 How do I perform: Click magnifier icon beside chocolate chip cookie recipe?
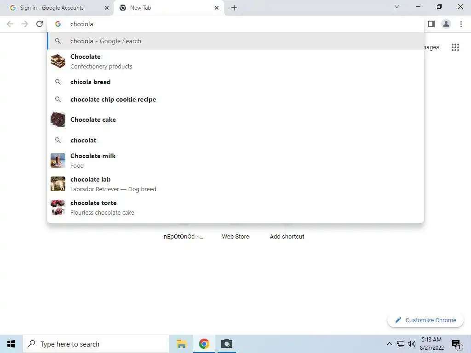pyautogui.click(x=58, y=99)
